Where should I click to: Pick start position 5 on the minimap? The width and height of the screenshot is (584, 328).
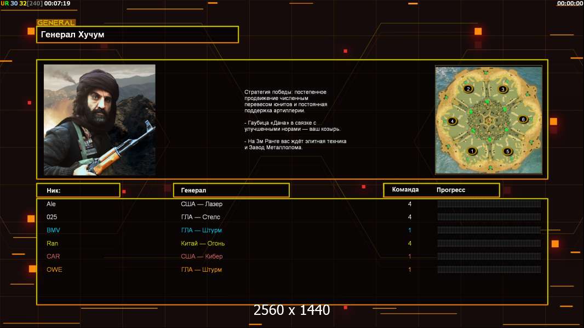pos(507,151)
